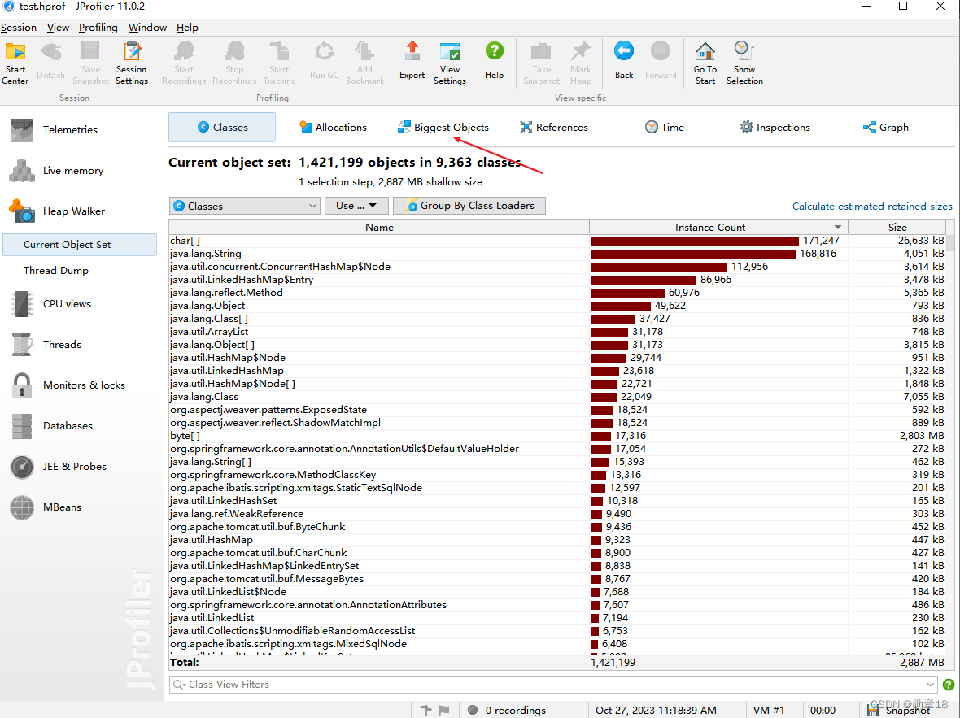Image resolution: width=960 pixels, height=718 pixels.
Task: Toggle recording state in status bar
Action: coord(472,710)
